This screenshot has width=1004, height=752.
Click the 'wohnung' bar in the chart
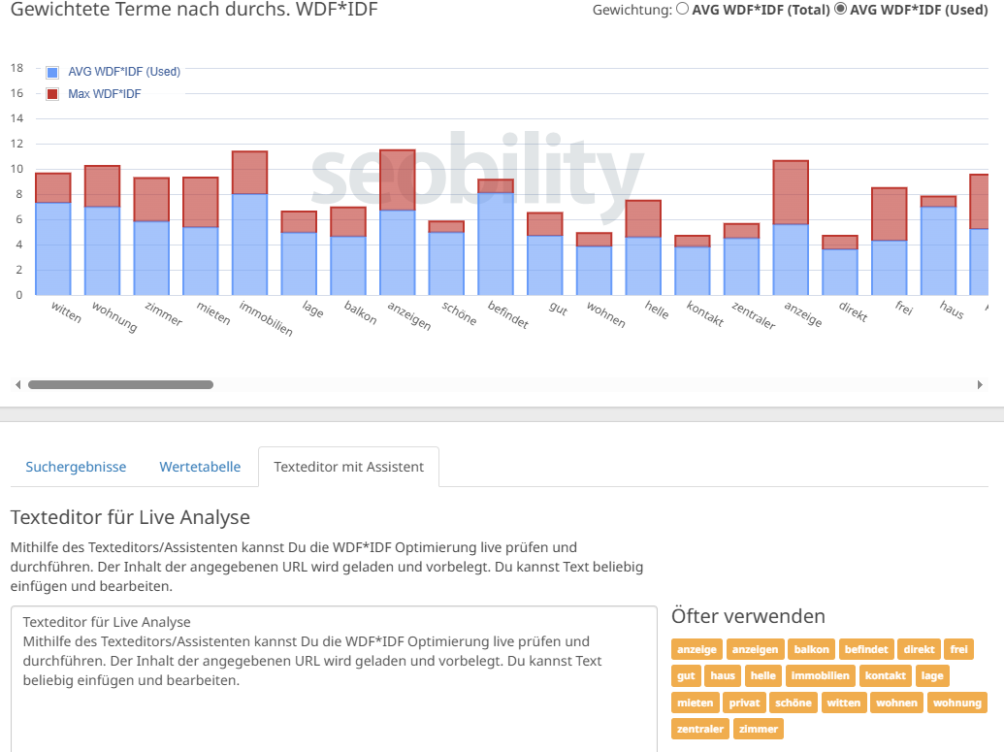pos(103,231)
